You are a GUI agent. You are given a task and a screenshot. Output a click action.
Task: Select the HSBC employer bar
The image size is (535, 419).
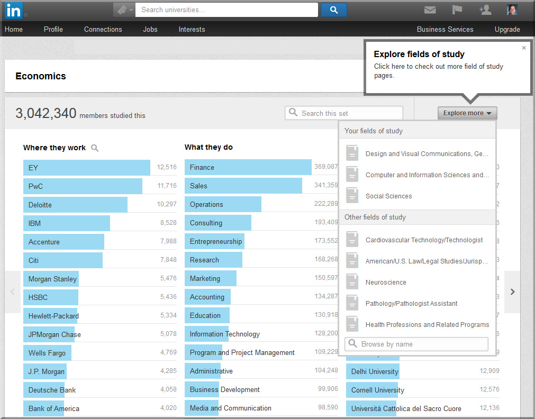tap(50, 297)
